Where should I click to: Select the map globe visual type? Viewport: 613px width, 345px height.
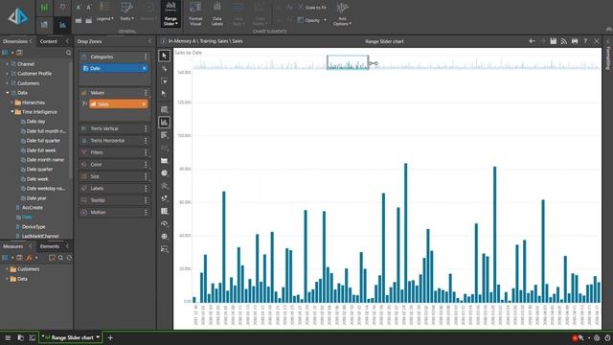click(164, 237)
